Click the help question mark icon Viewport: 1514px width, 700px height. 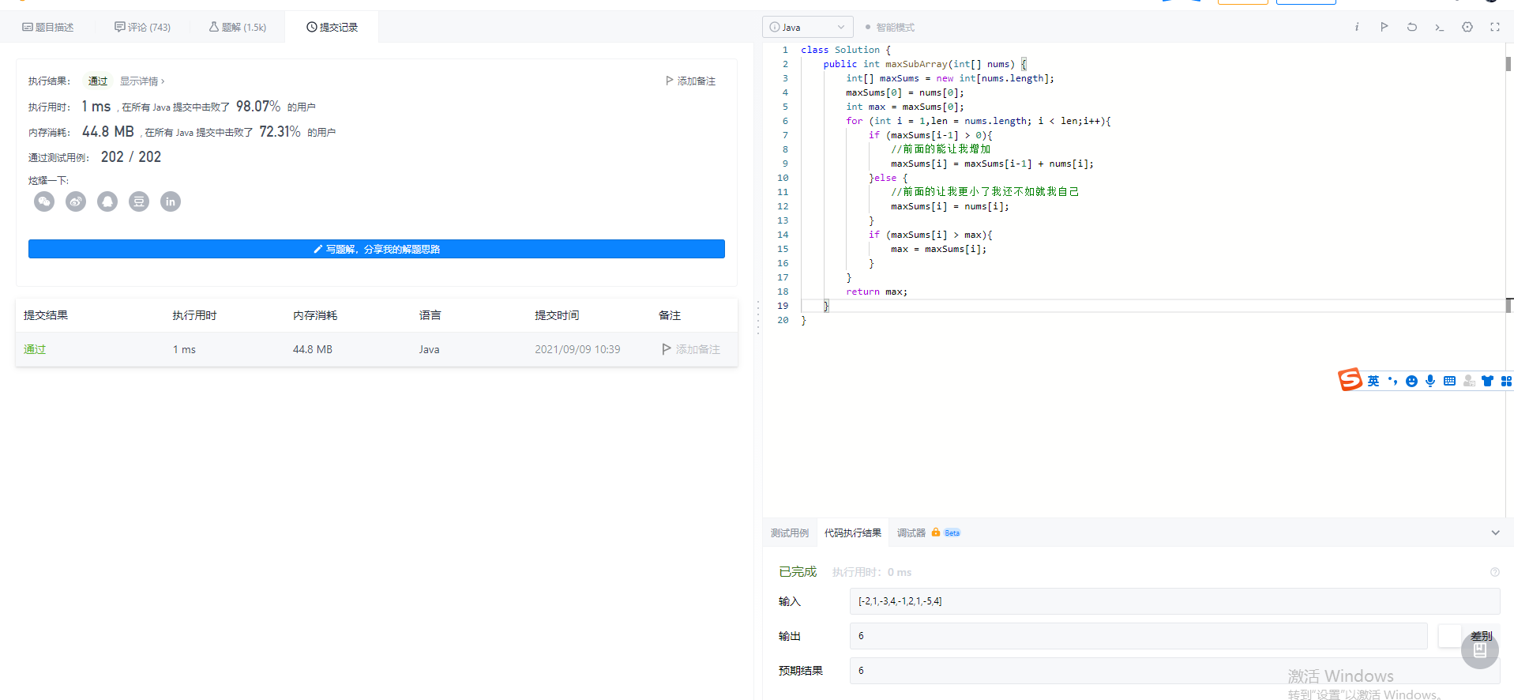[1494, 572]
